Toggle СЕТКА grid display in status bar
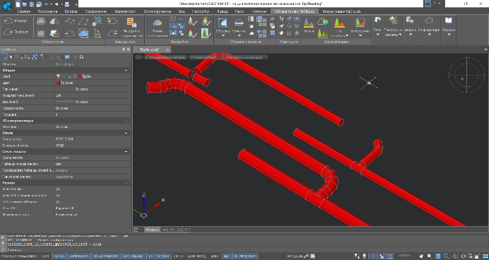 [59, 256]
